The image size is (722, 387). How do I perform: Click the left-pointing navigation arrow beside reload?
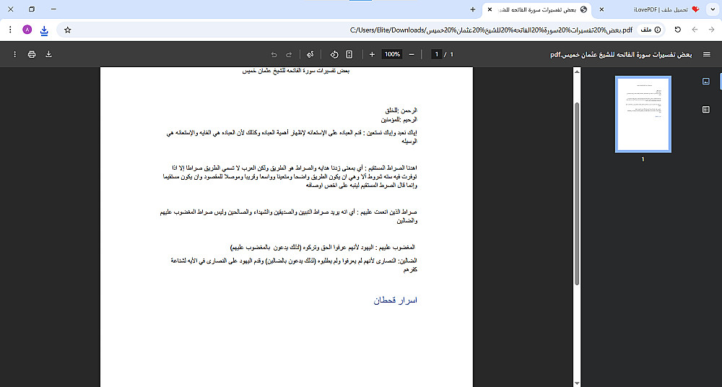tap(695, 30)
